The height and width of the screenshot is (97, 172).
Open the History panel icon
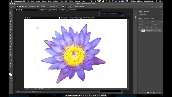pyautogui.click(x=135, y=12)
